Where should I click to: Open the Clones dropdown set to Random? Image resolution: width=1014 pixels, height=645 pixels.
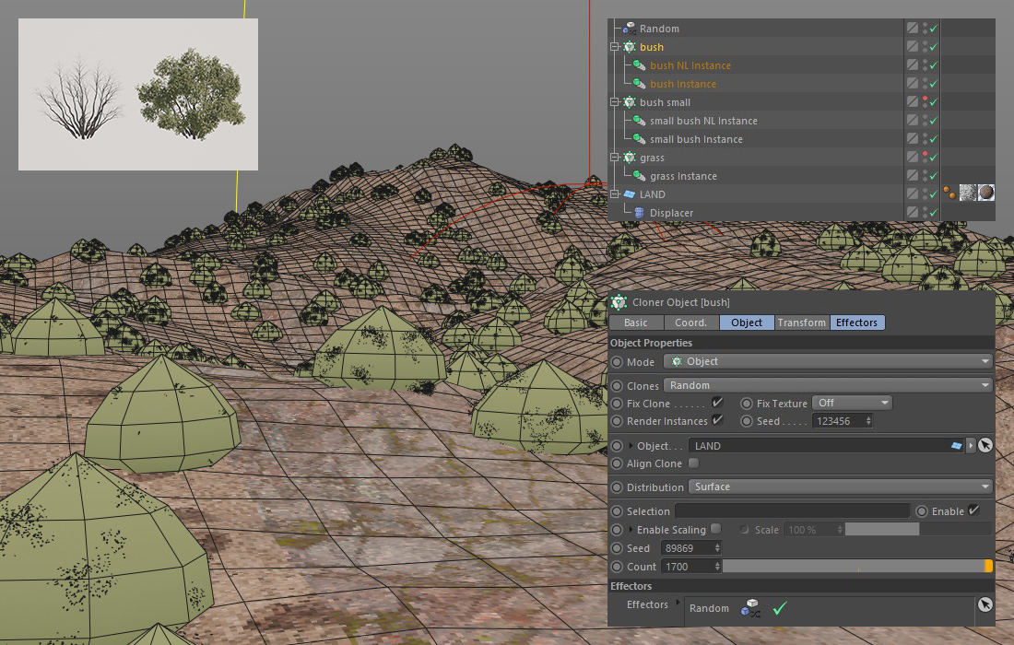(x=828, y=385)
